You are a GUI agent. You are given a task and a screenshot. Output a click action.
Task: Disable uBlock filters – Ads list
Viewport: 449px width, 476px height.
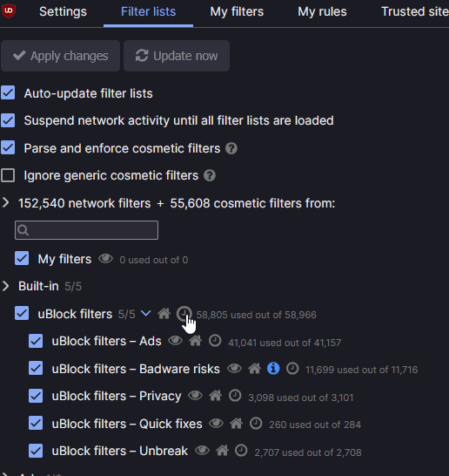(36, 341)
